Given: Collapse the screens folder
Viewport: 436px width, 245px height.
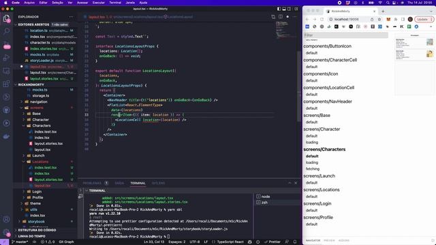Looking at the screenshot, I should [37, 108].
